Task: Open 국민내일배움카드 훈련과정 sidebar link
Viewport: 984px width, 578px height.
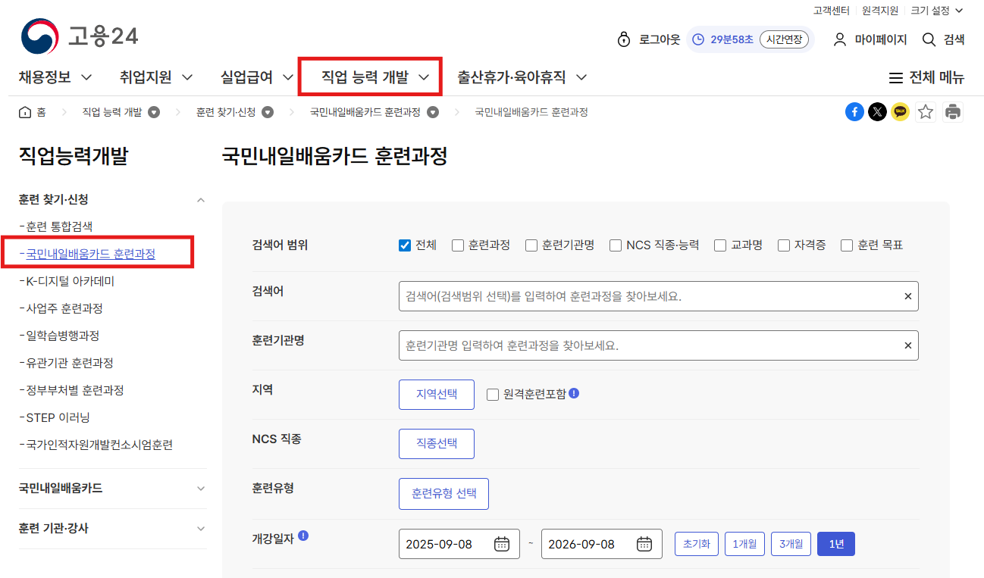Action: point(90,254)
